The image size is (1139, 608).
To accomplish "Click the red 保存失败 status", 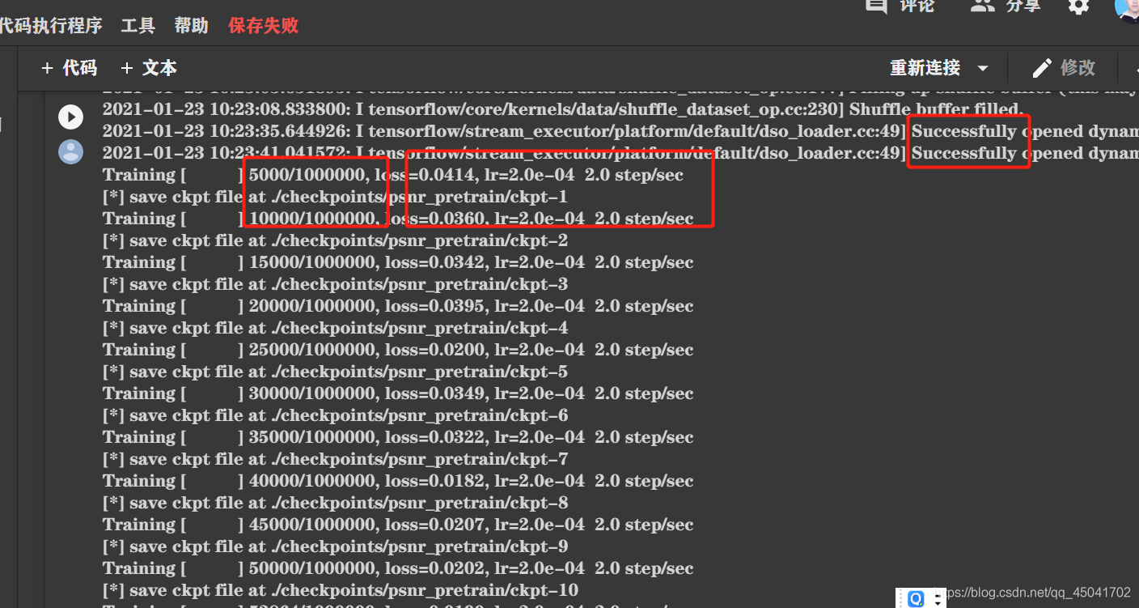I will click(264, 26).
